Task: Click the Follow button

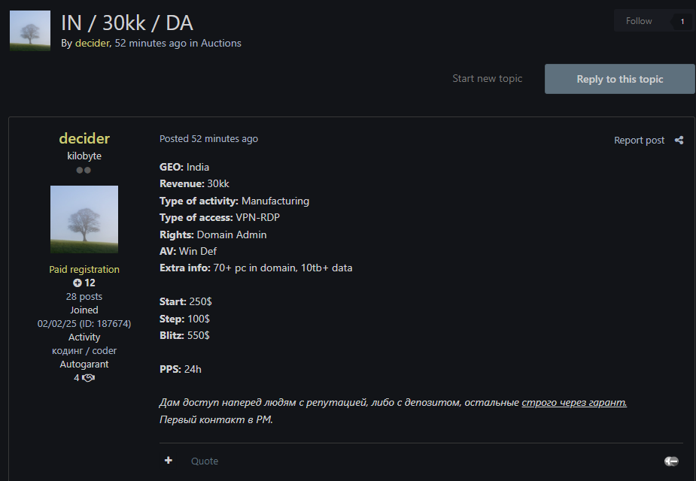Action: (639, 21)
